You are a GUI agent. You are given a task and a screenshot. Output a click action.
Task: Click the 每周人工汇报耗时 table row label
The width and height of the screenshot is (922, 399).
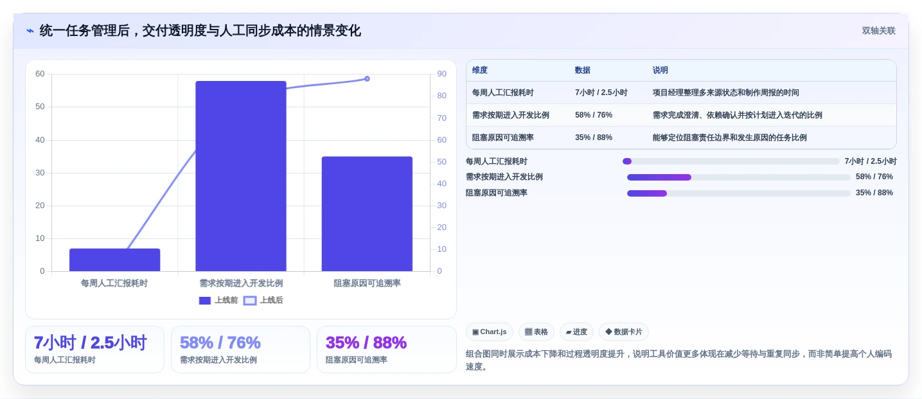(x=503, y=93)
